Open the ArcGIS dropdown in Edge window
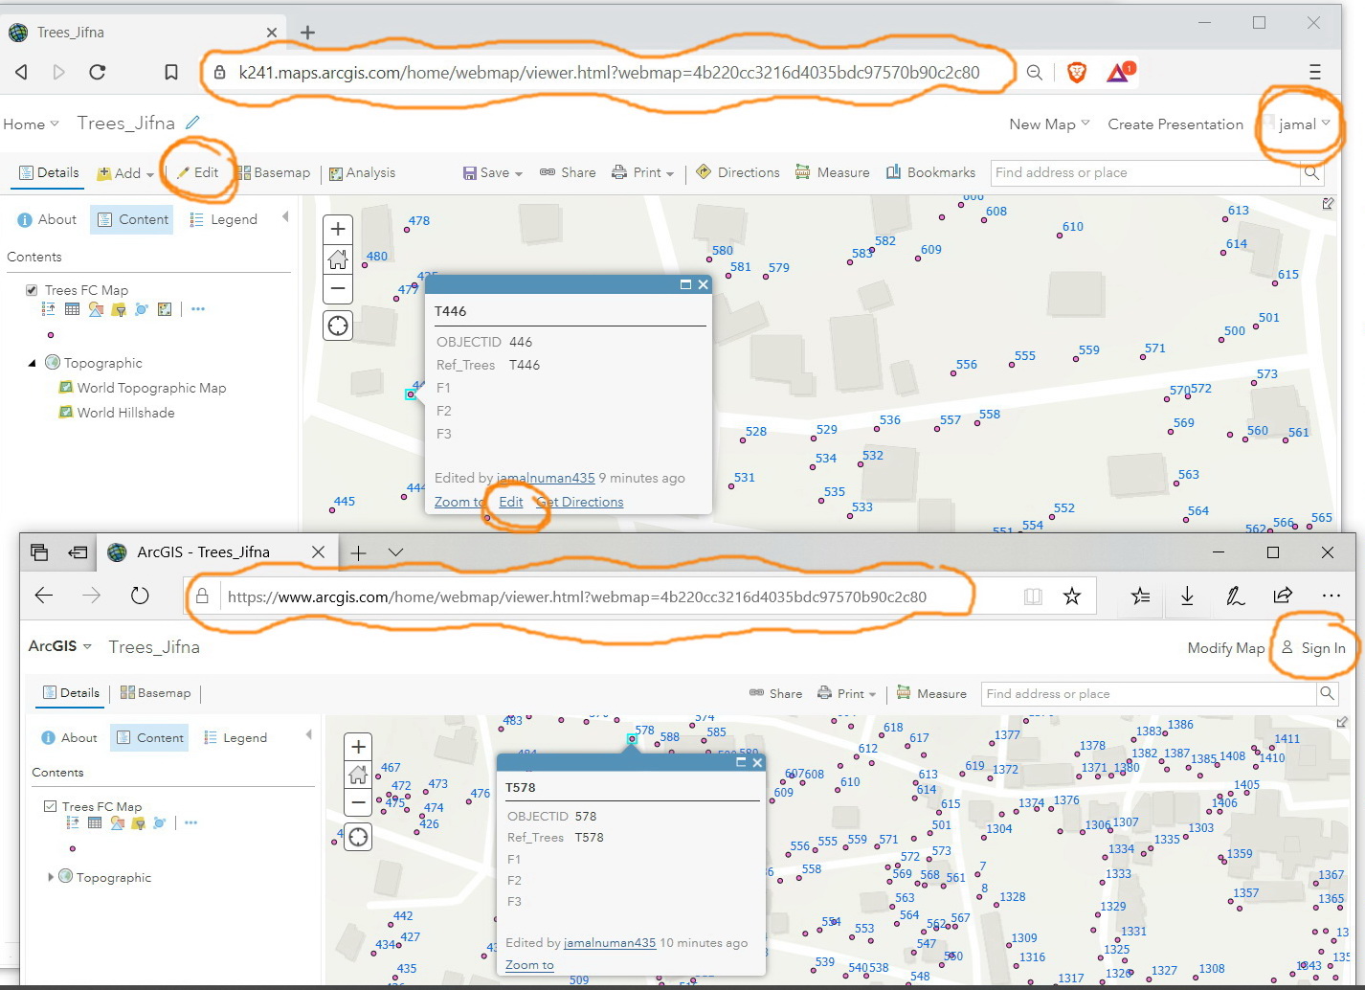 [x=60, y=646]
